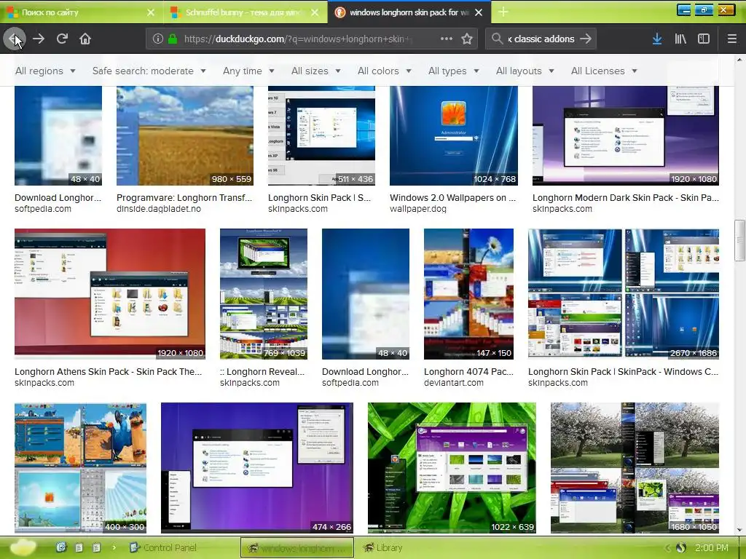Click 'Windows 2.0 Wallpapers on ...' title
Screen dimensions: 746x559
tap(452, 198)
